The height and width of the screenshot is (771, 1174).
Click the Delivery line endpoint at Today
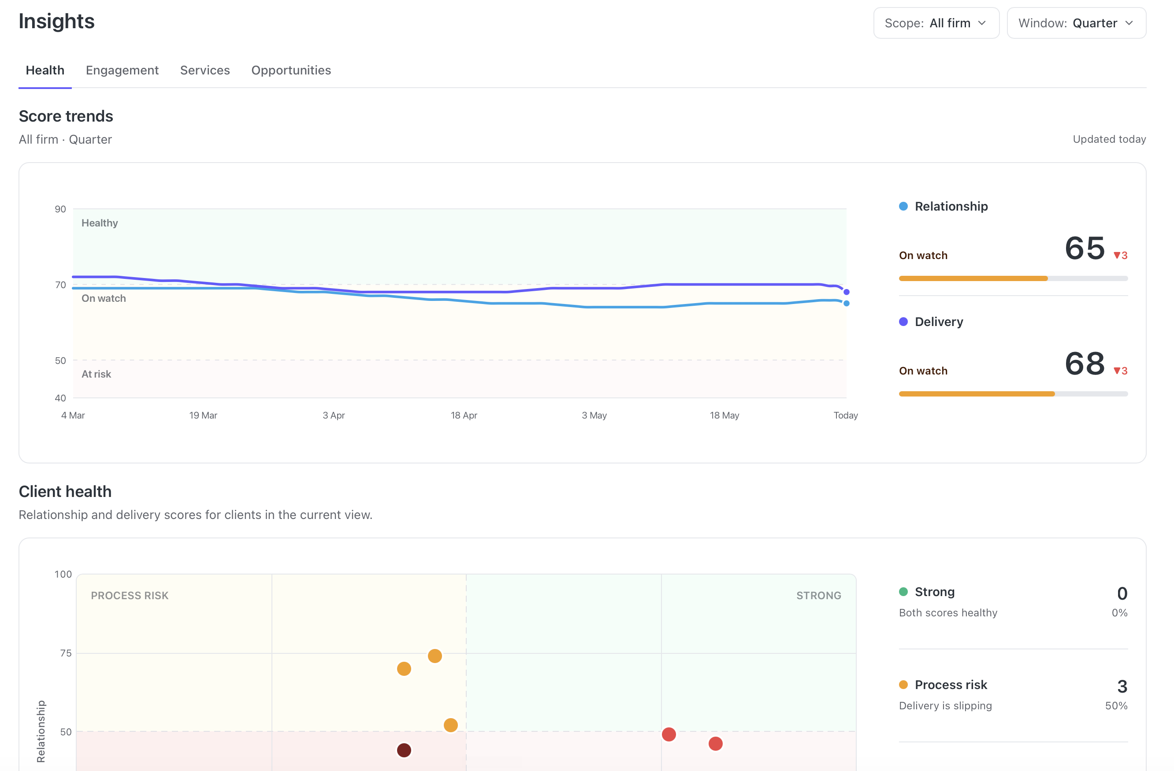point(847,292)
